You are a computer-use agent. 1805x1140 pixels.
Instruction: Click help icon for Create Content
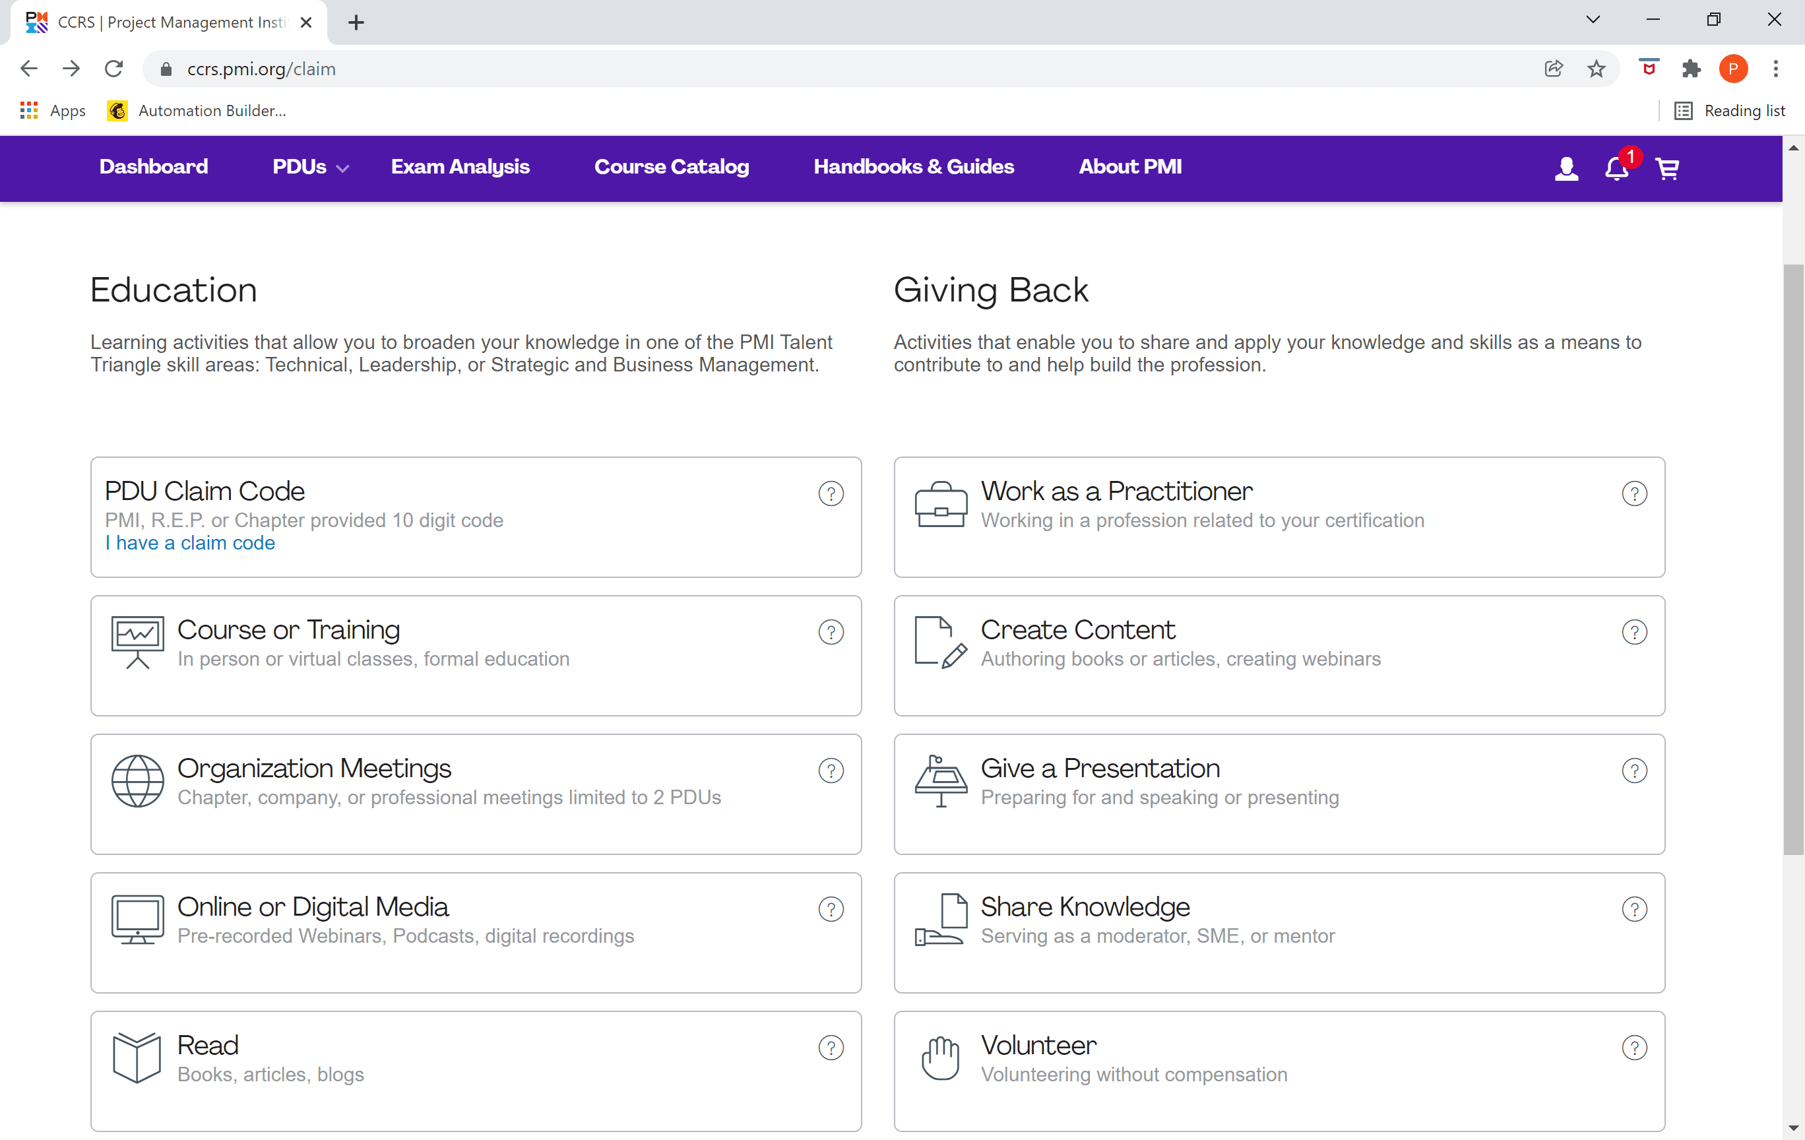click(x=1634, y=632)
